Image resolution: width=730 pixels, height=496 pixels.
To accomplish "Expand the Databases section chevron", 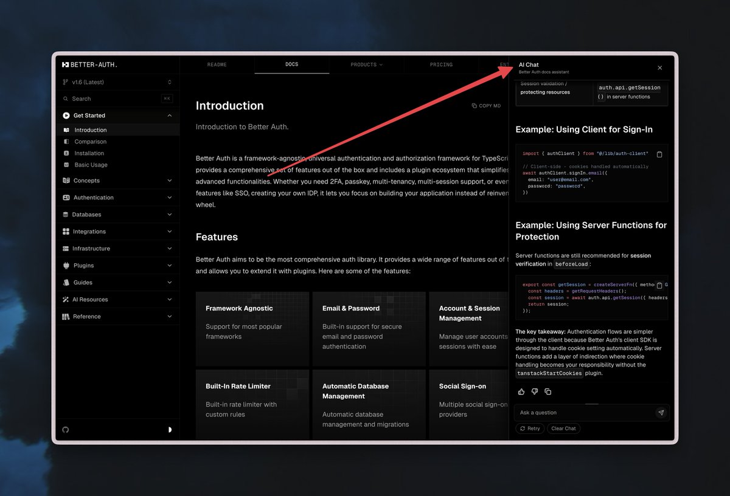I will [x=169, y=215].
